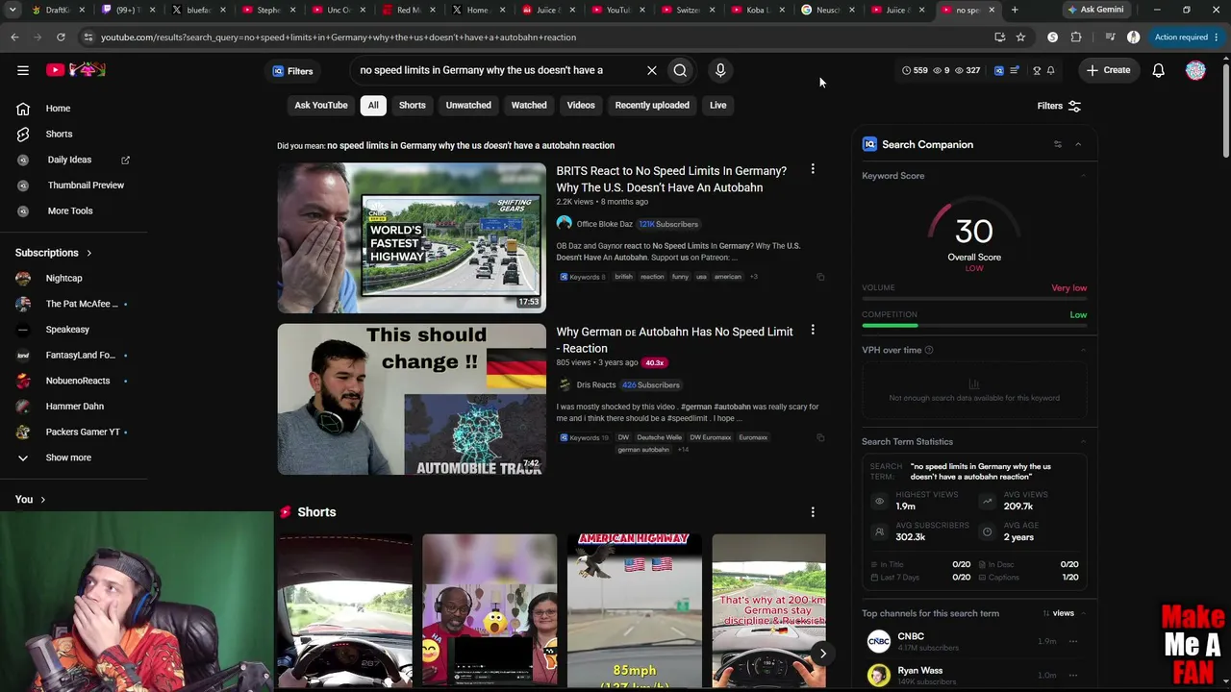1231x692 pixels.
Task: Bookmark this page with the star
Action: (x=1020, y=37)
